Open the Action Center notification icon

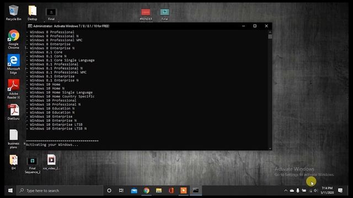point(340,191)
